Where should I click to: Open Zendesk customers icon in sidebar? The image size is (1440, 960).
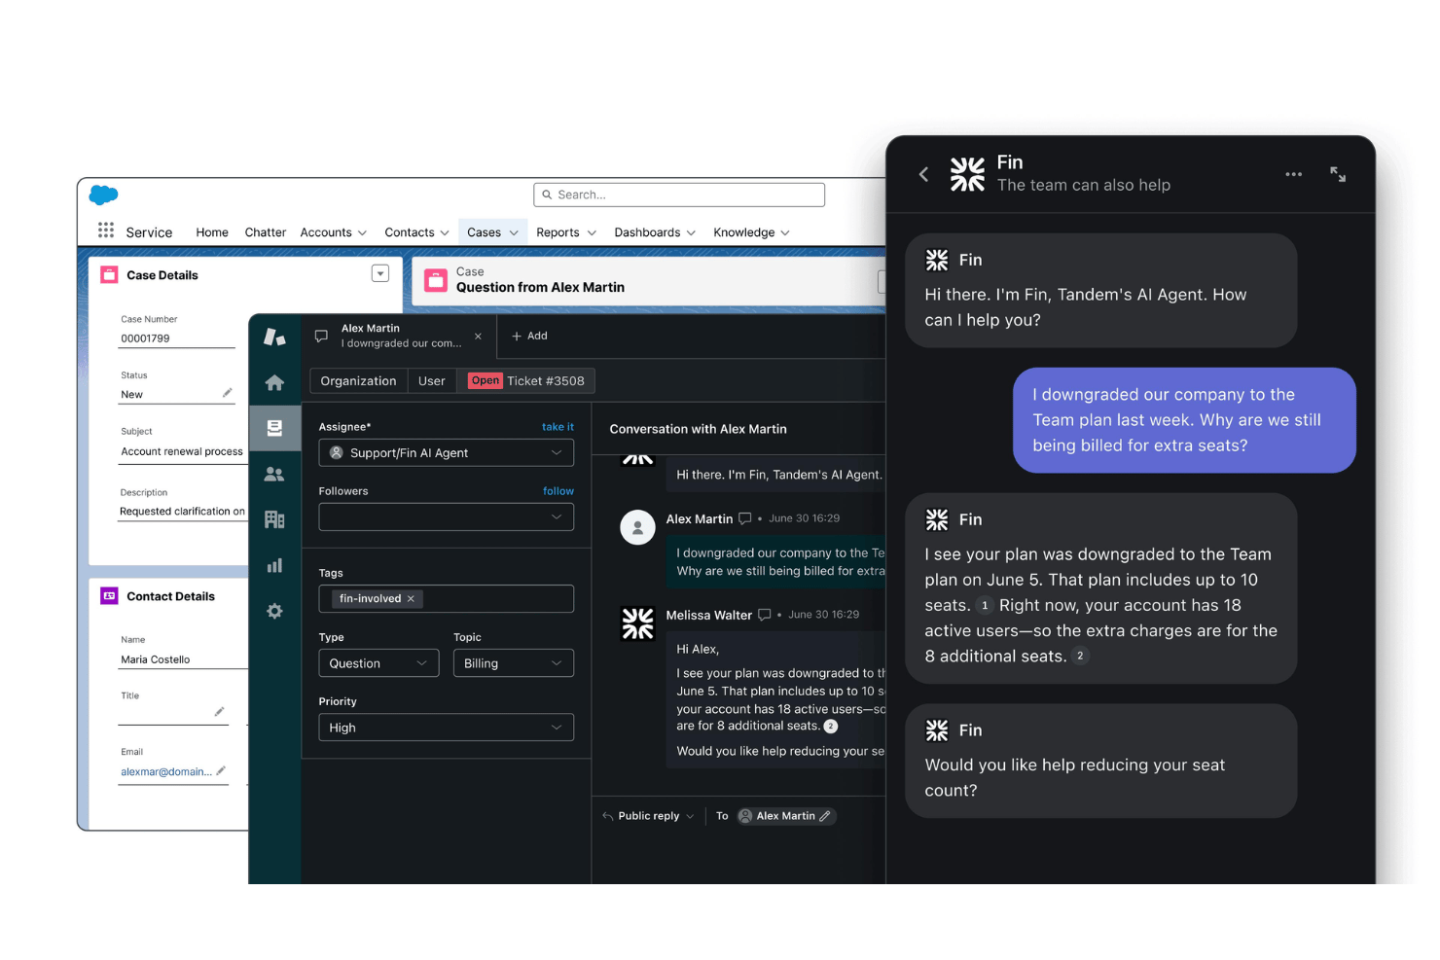(274, 474)
